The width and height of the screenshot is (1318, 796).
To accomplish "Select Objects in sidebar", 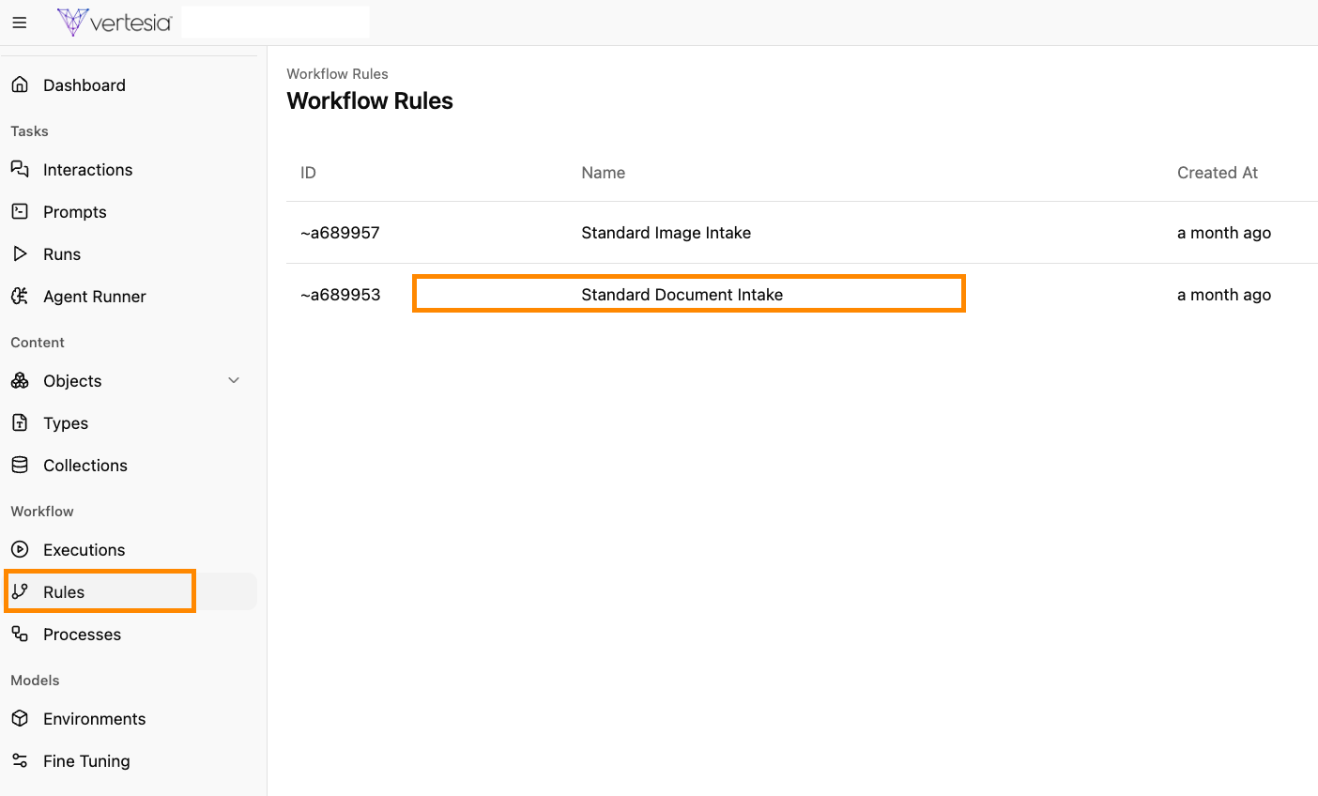I will (x=72, y=380).
